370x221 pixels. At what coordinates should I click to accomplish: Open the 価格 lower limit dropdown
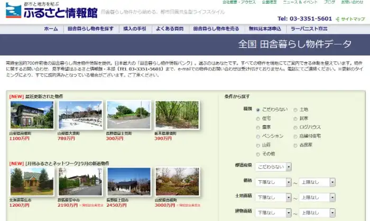point(273,182)
